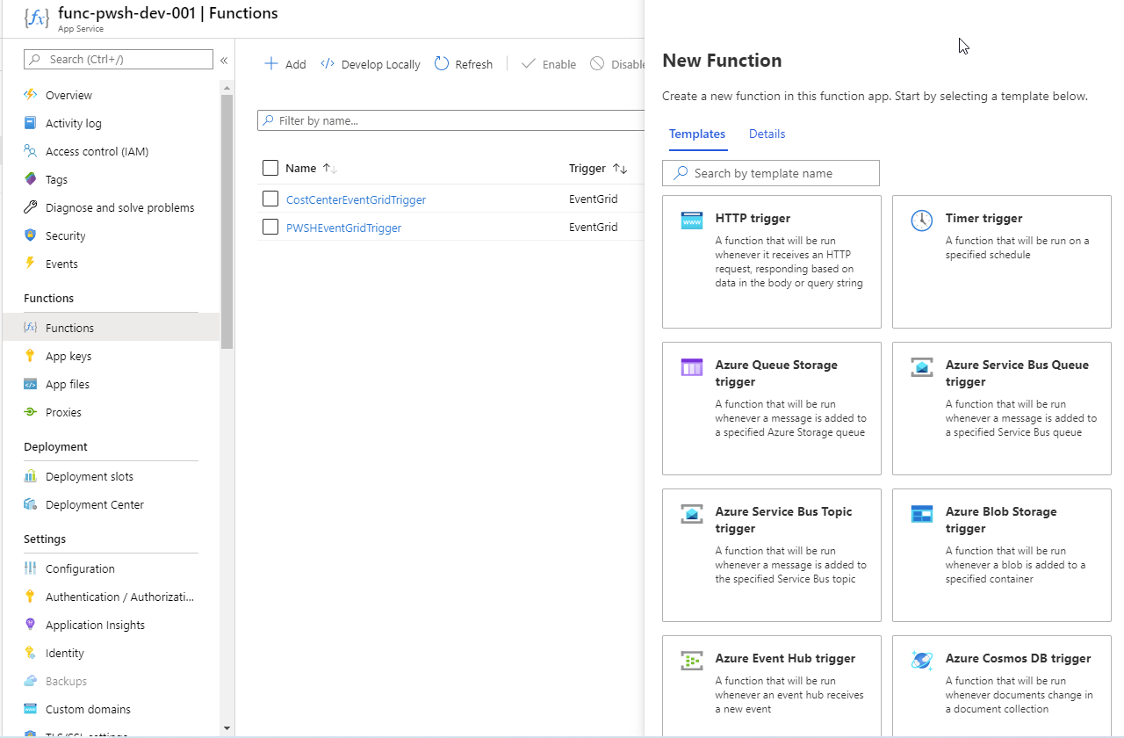Viewport: 1124px width, 738px height.
Task: Click the func-pwsh-dev-001 function app icon
Action: pyautogui.click(x=36, y=18)
